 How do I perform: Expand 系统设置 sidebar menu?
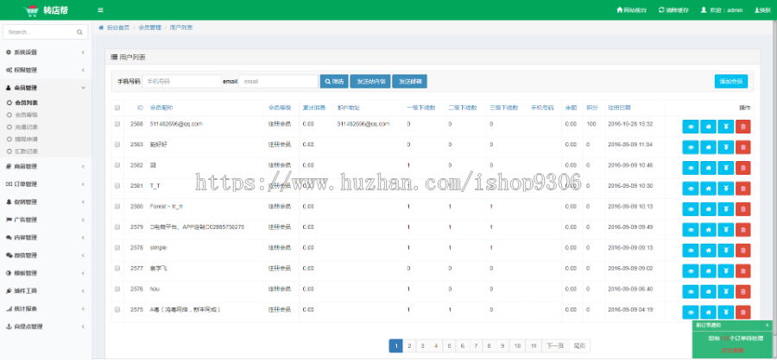46,52
